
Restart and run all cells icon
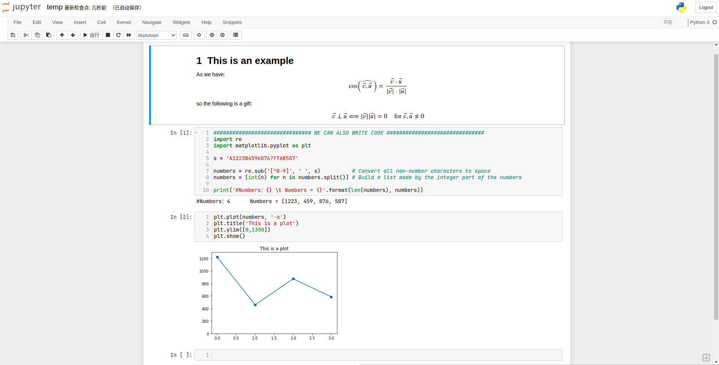click(x=129, y=35)
